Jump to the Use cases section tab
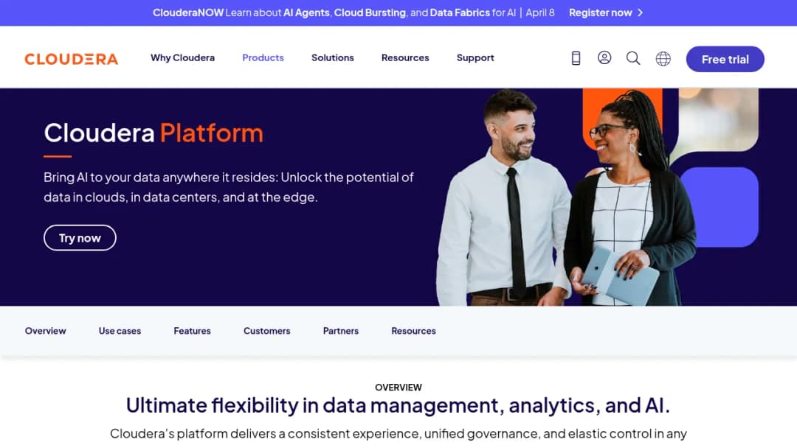 tap(120, 331)
